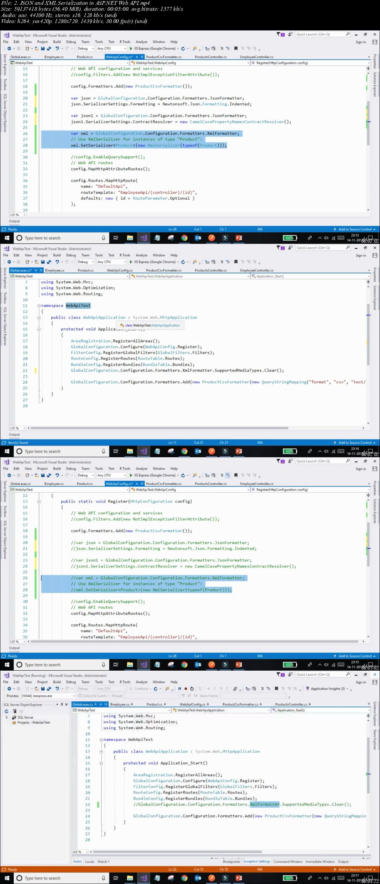Switch to ProductCsvFormatter.cs tab in 00:01:02 frame

click(164, 57)
